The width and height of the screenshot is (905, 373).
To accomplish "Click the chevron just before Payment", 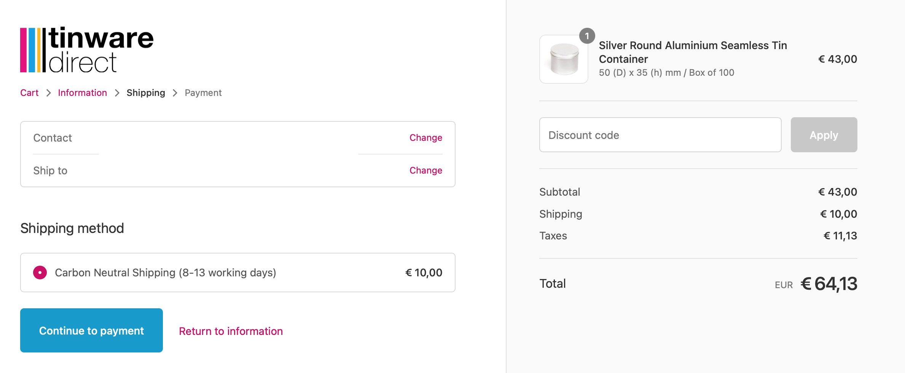I will [175, 93].
